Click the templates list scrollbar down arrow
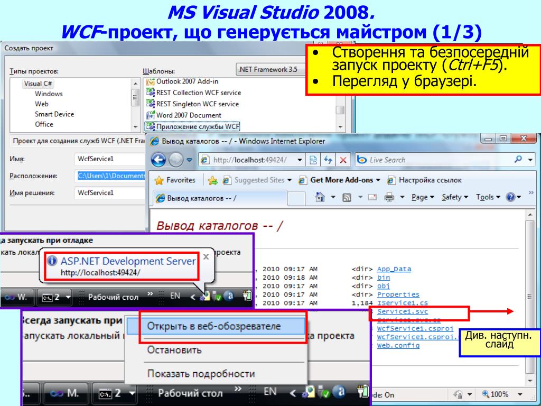Image resolution: width=541 pixels, height=406 pixels. click(340, 127)
